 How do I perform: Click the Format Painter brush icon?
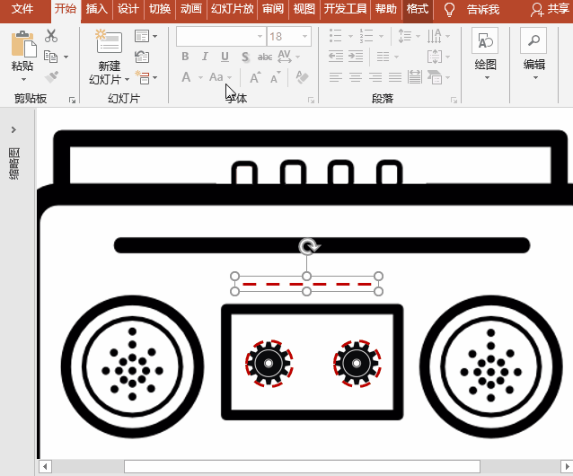pos(51,77)
